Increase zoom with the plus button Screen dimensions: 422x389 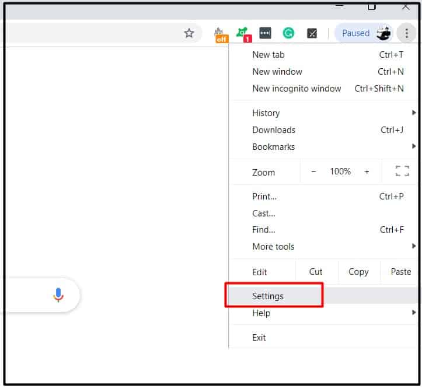pyautogui.click(x=367, y=171)
